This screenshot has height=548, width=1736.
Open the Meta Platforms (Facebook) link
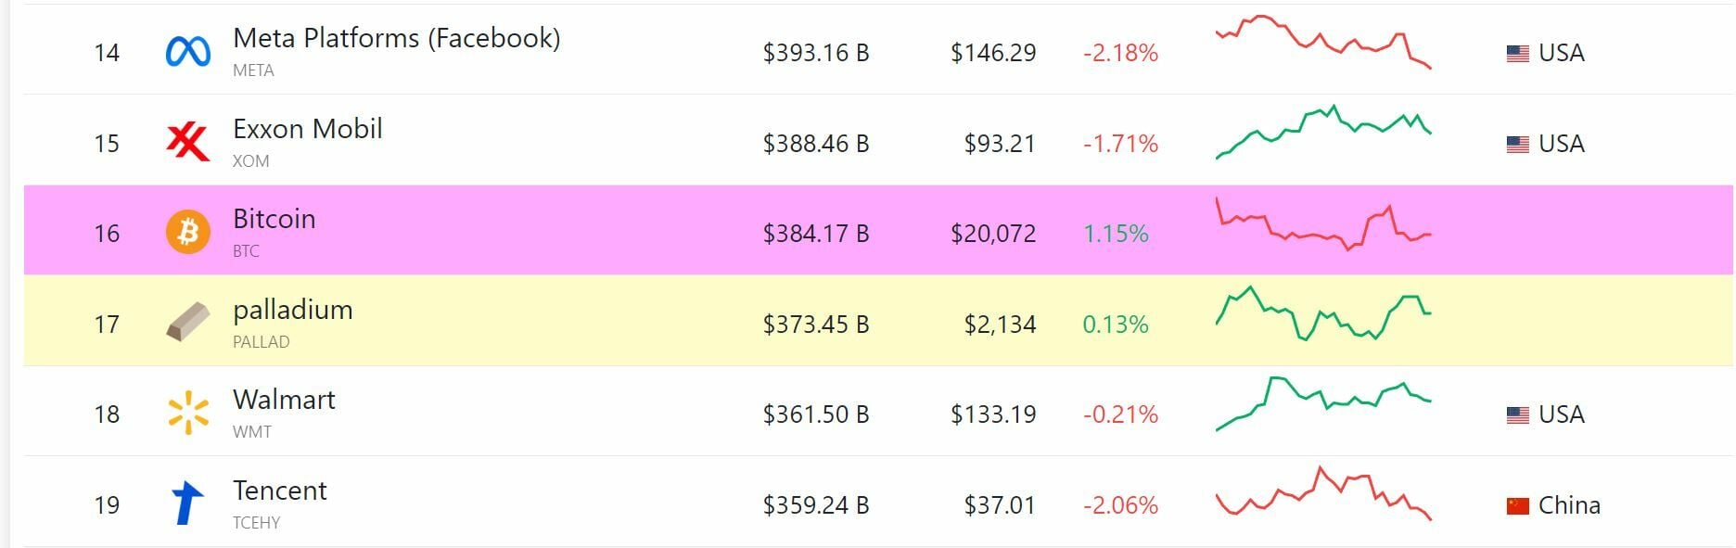click(396, 38)
